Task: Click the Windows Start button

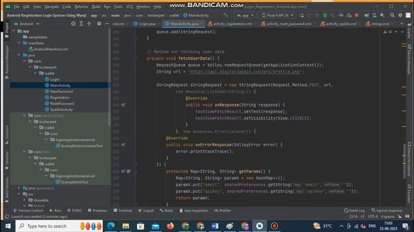Action: click(8, 226)
